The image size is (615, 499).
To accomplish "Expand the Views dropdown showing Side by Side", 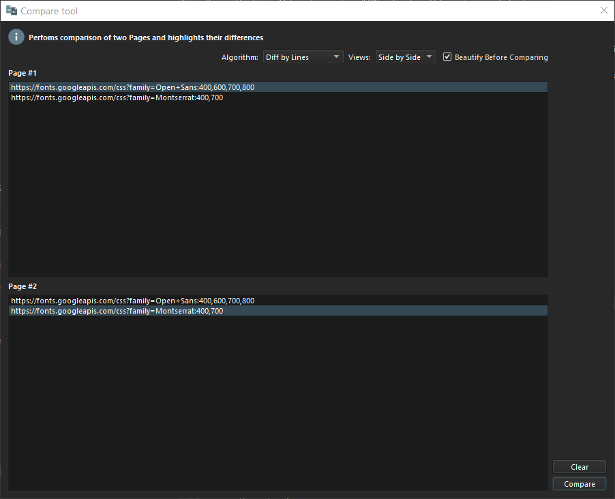I will pos(405,57).
